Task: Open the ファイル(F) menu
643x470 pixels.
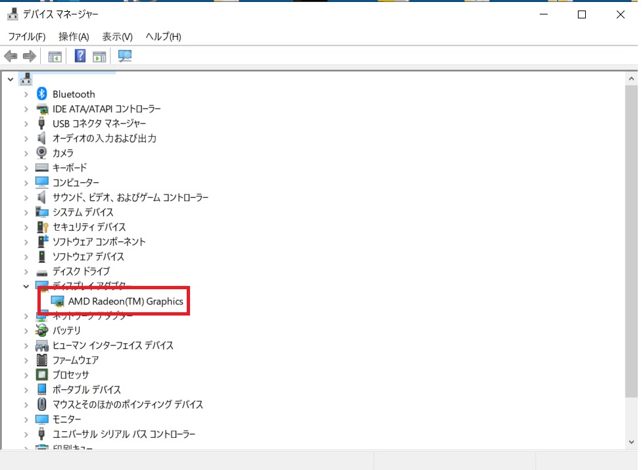Action: 27,37
